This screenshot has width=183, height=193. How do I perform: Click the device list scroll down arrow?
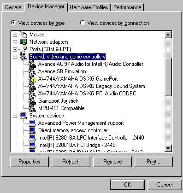(x=168, y=148)
